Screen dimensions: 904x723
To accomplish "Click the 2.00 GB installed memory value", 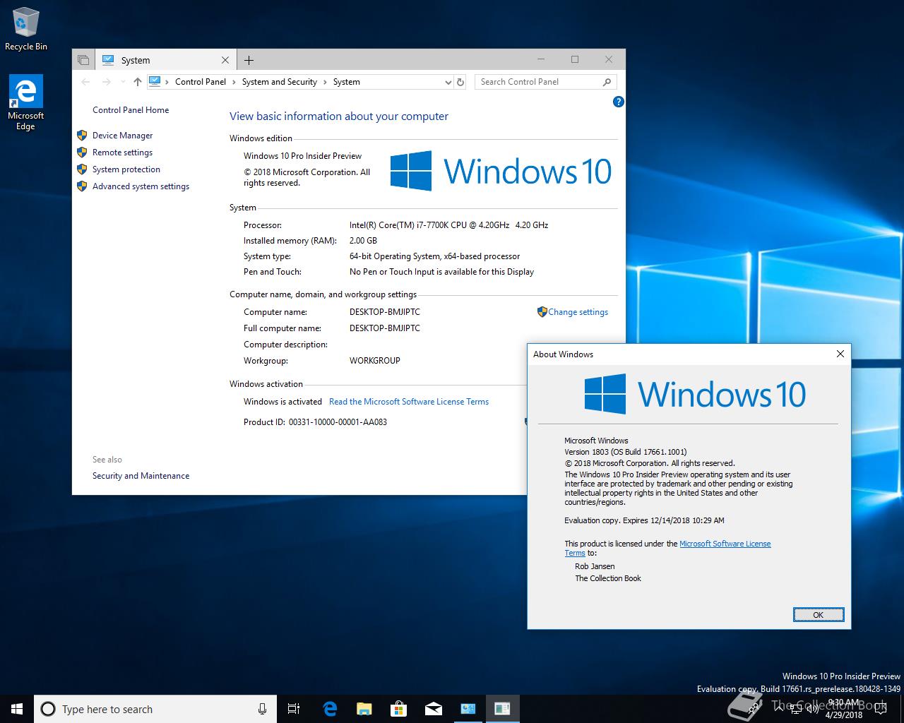I will coord(363,240).
